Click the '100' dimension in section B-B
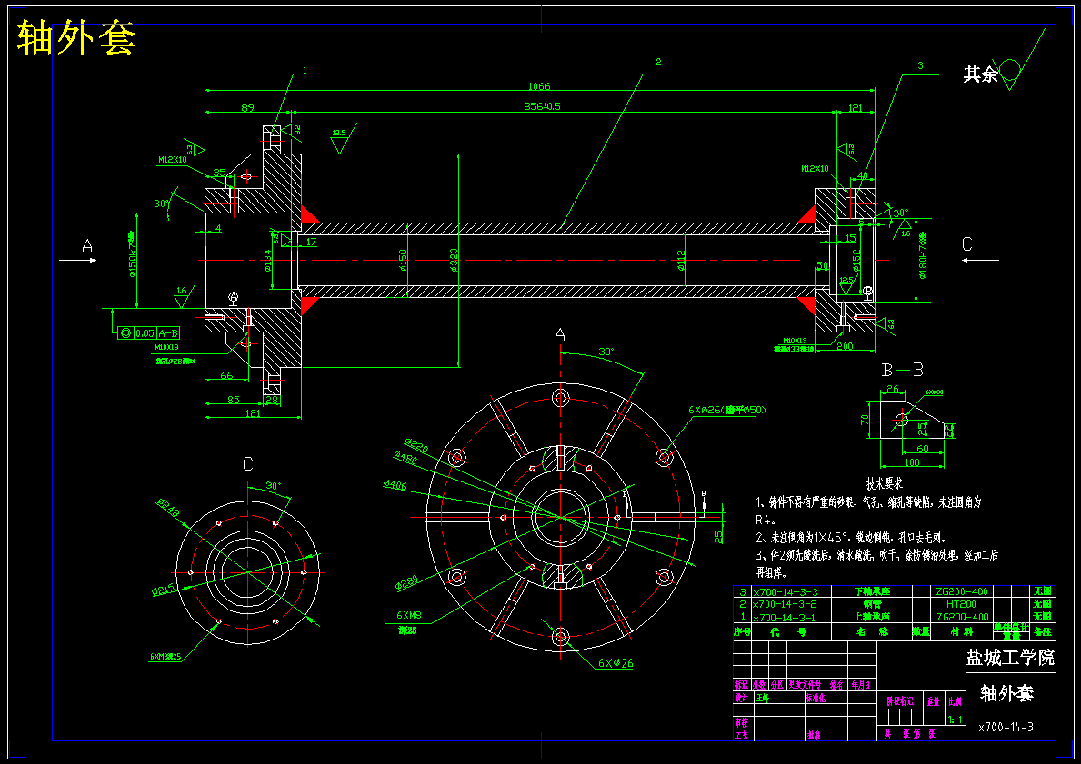The image size is (1081, 764). tap(911, 461)
